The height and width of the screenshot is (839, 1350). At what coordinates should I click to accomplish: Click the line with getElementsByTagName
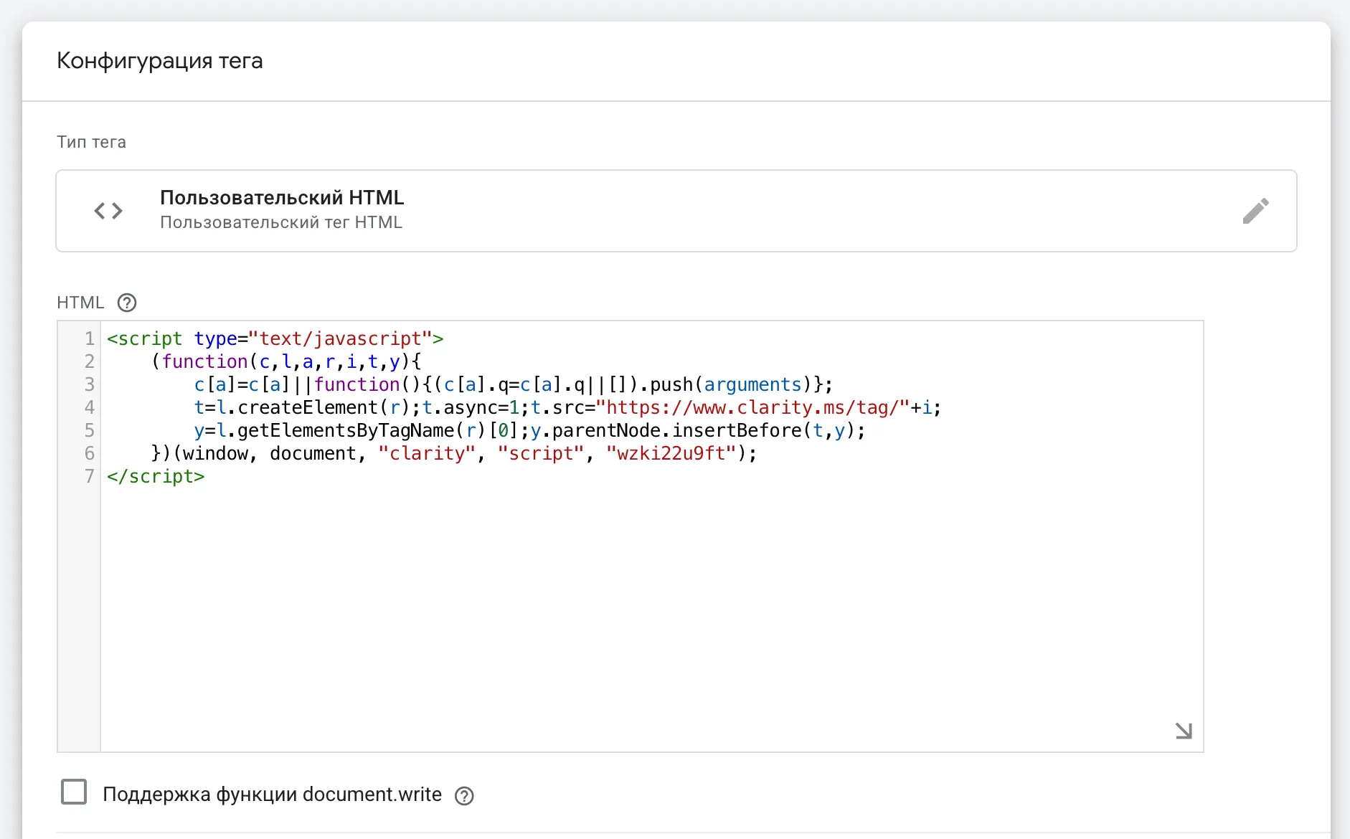[529, 430]
